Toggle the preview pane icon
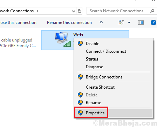Viewport: 157px width, 127px height. pyautogui.click(x=141, y=23)
